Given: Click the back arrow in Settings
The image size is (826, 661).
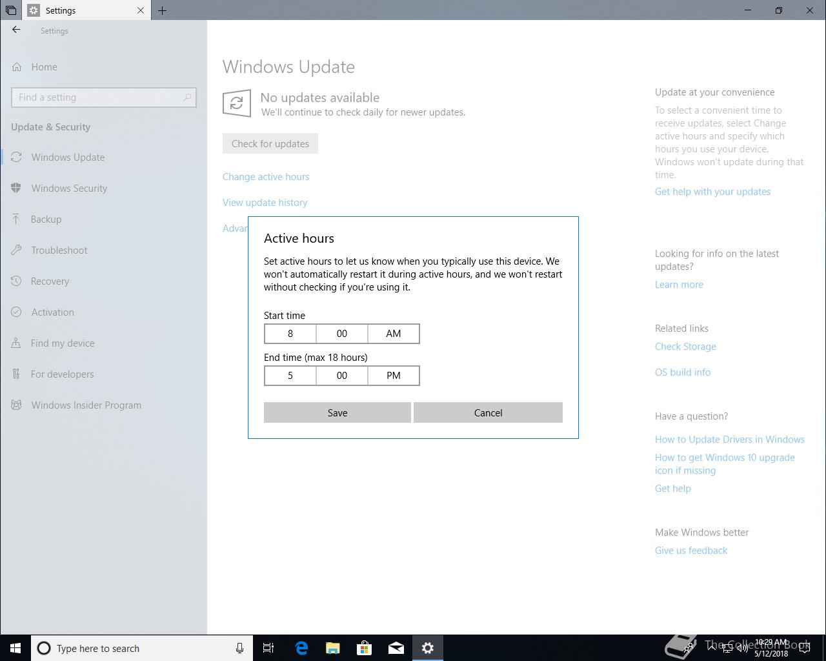Looking at the screenshot, I should [16, 30].
